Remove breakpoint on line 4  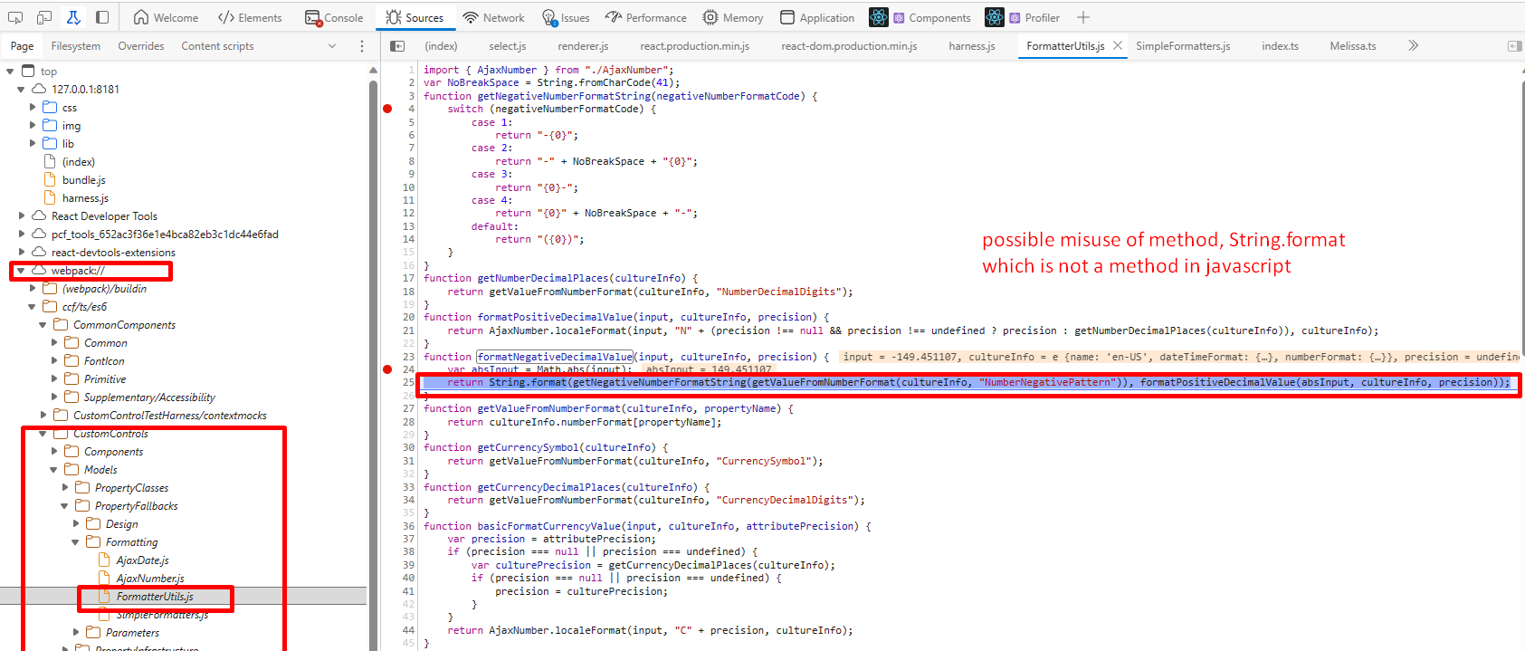coord(387,109)
